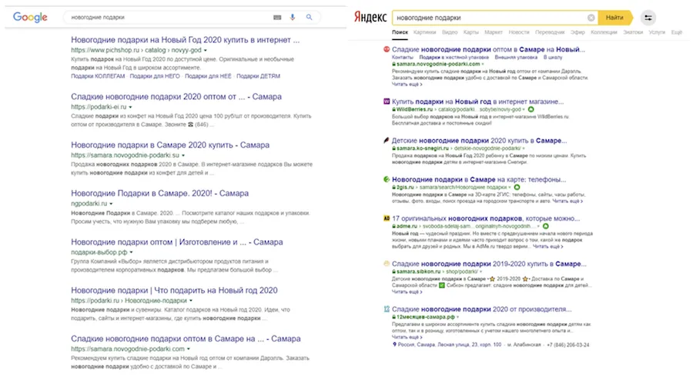Viewport: 693px width, 380px height.
Task: Open Yandex Услуги tab
Action: click(657, 32)
